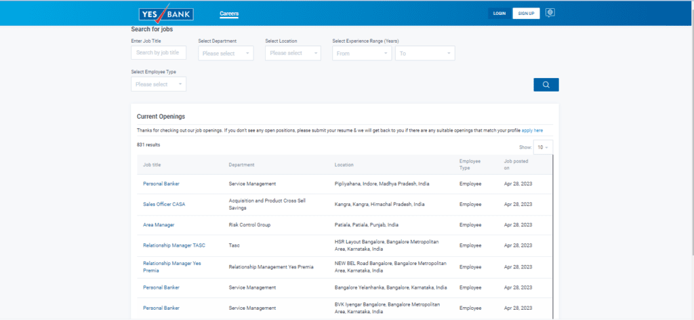Click the job table's vertical scrollbar
Image resolution: width=694 pixels, height=320 pixels.
tap(553, 237)
